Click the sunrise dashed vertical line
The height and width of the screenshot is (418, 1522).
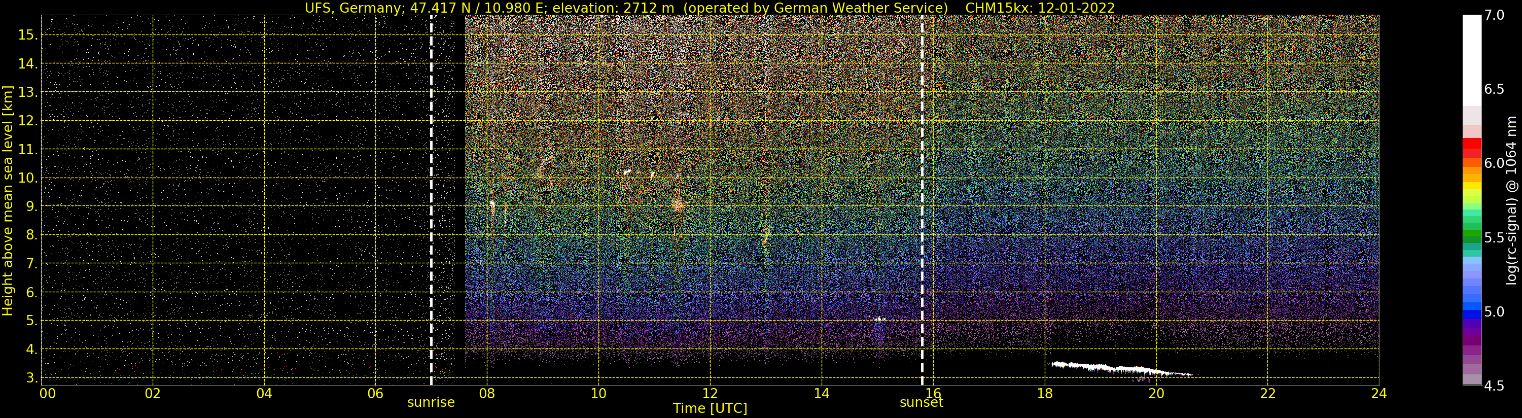[x=431, y=200]
